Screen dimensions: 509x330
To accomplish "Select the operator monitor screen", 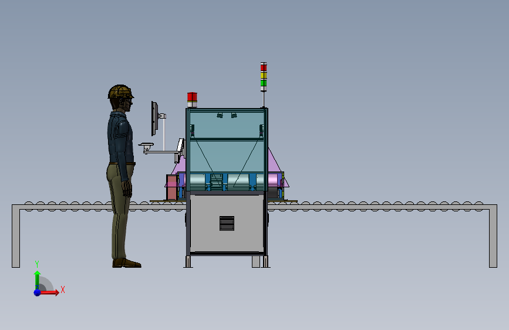I will (x=154, y=118).
